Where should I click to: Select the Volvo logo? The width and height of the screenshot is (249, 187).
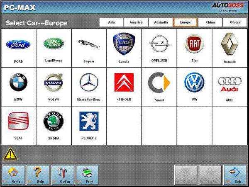[x=54, y=82]
